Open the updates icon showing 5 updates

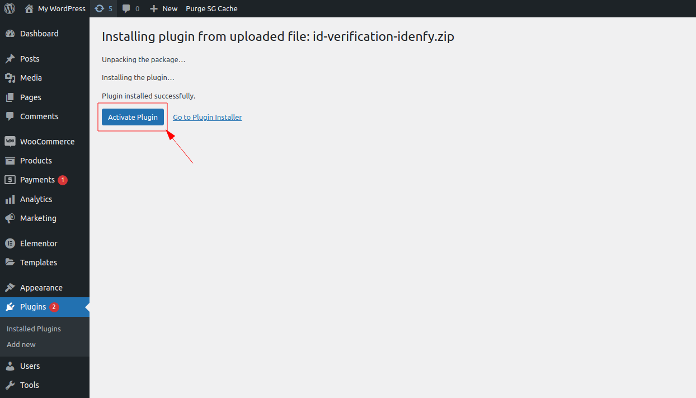[104, 8]
